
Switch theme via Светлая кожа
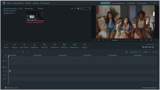(142, 3)
